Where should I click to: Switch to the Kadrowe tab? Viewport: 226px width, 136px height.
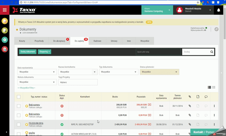[x=97, y=41]
